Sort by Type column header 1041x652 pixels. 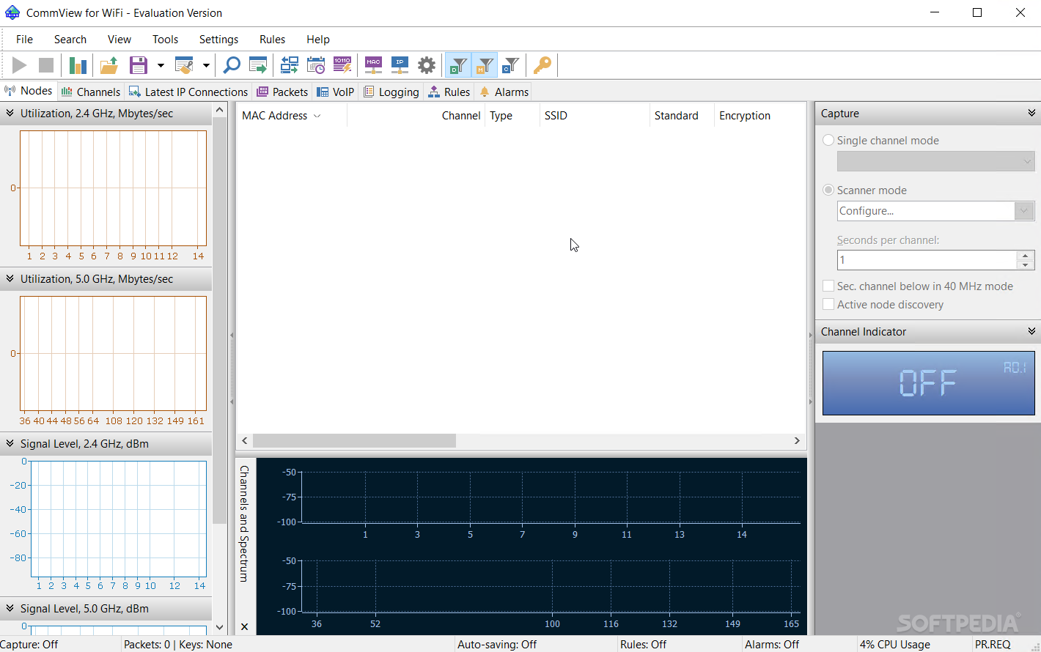click(x=512, y=116)
